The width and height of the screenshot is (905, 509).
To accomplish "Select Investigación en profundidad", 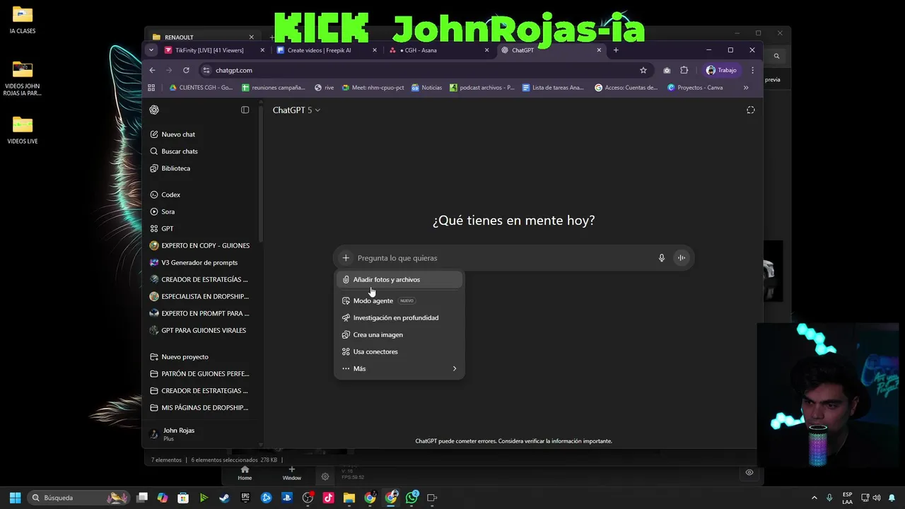I will [399, 317].
